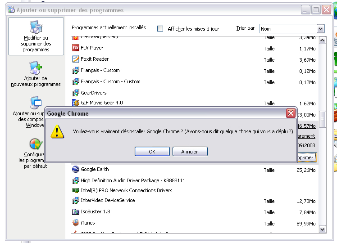Select the GearDrivers list entry
This screenshot has width=337, height=243.
pyautogui.click(x=94, y=93)
